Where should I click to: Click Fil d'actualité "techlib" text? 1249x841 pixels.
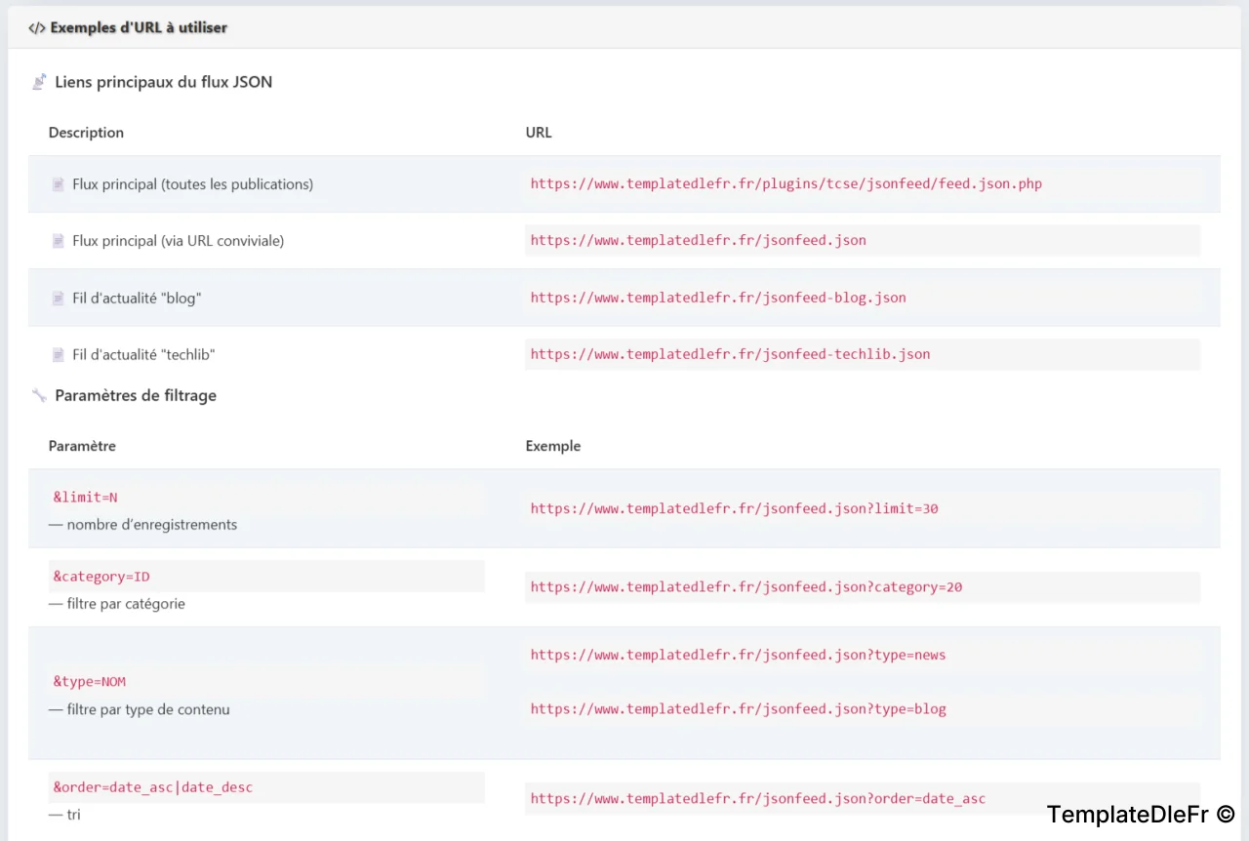click(143, 354)
